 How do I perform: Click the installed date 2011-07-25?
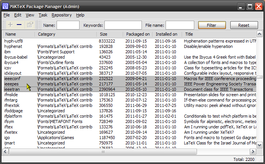166,105
